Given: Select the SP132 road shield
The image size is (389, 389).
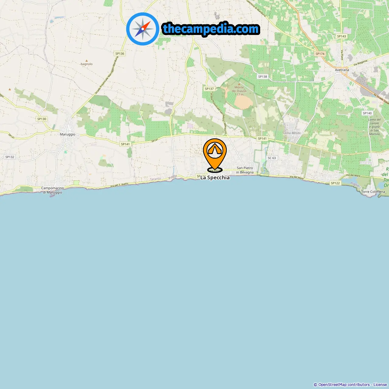Looking at the screenshot, I should click(10, 157).
